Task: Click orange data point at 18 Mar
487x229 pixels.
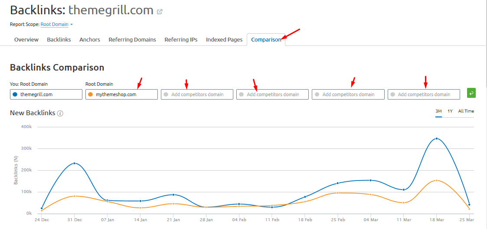Action: (437, 181)
